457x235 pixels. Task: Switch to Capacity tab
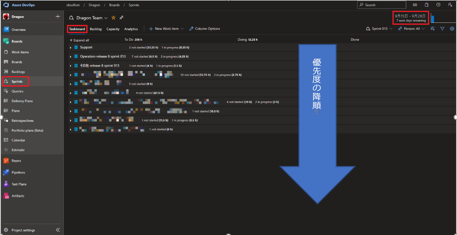click(113, 29)
